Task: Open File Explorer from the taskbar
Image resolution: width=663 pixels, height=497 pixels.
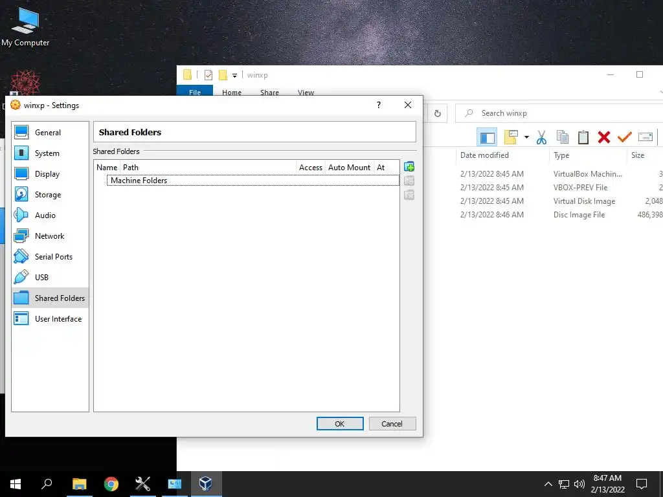Action: click(x=79, y=484)
